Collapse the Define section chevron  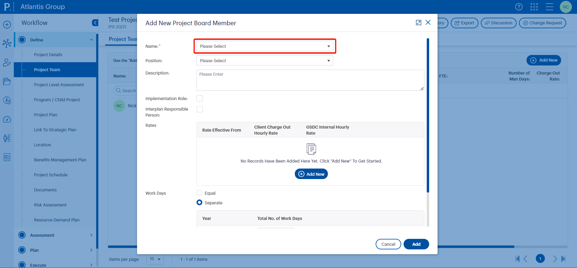(91, 40)
